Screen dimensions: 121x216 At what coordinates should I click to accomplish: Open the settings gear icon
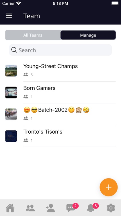111,208
